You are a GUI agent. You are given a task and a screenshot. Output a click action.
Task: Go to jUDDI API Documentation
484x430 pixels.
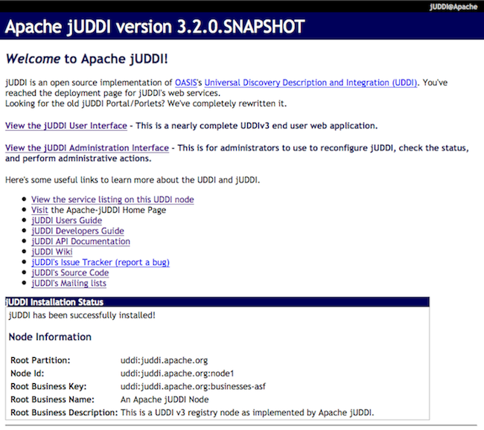pyautogui.click(x=80, y=241)
